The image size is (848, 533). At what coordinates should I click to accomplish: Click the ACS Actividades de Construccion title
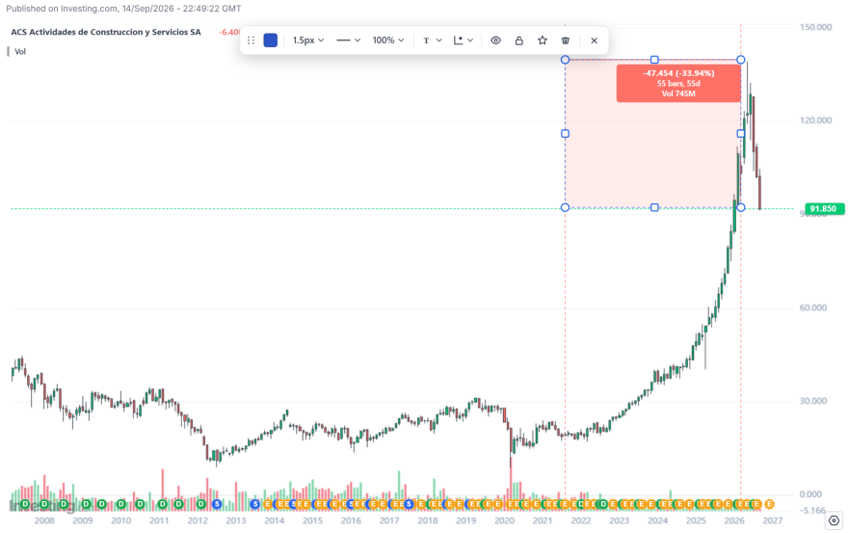[106, 32]
